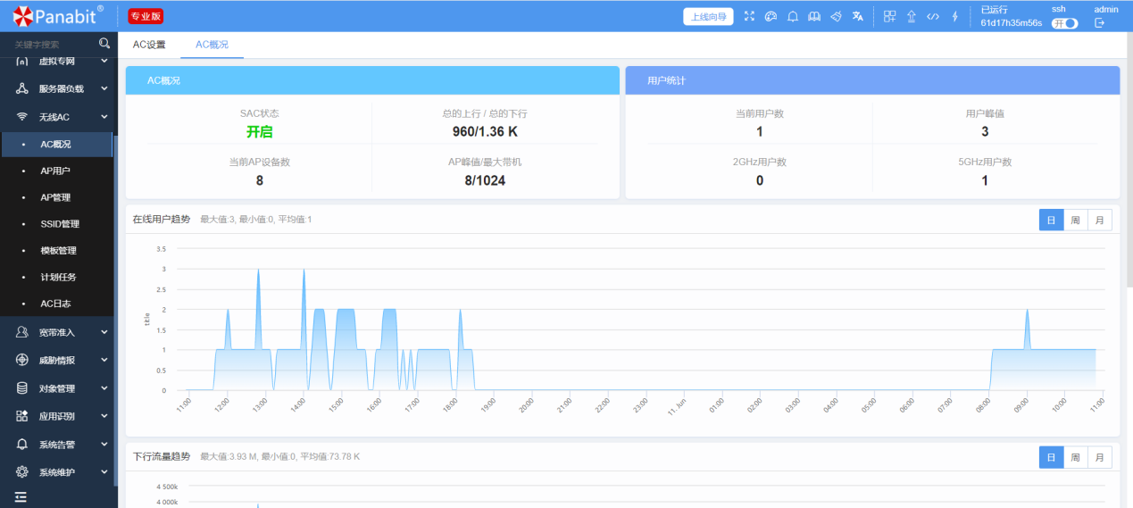Switch to the AC设置 tab
Image resolution: width=1133 pixels, height=508 pixels.
[149, 44]
